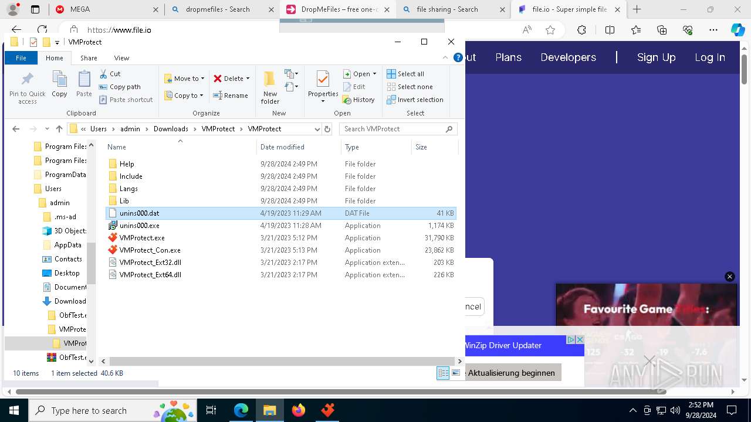This screenshot has height=422, width=751.
Task: Click Pin to Quick access icon
Action: coord(27,88)
